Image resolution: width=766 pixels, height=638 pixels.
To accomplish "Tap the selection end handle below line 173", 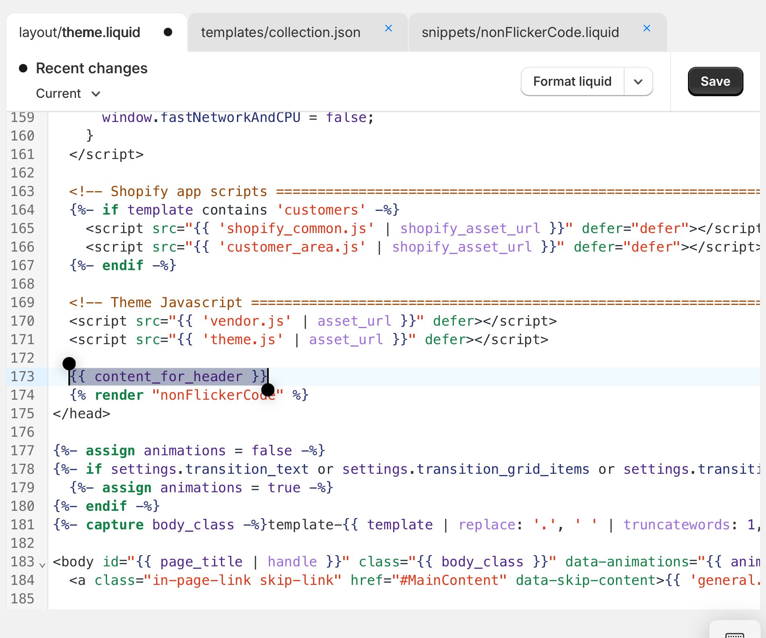I will click(x=268, y=390).
